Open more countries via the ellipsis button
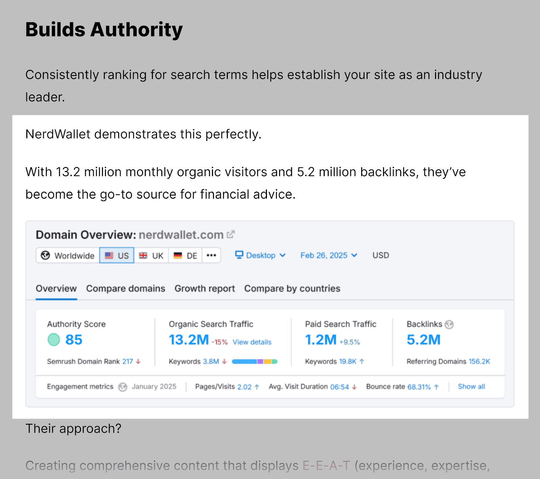 coord(211,255)
